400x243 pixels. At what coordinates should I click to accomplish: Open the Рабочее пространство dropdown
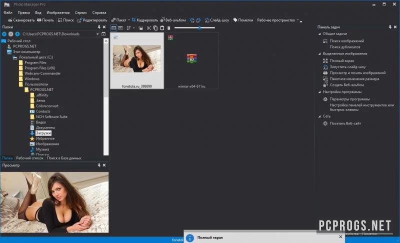(x=277, y=20)
